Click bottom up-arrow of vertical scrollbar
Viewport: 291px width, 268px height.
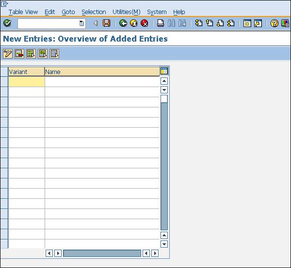coord(164,236)
